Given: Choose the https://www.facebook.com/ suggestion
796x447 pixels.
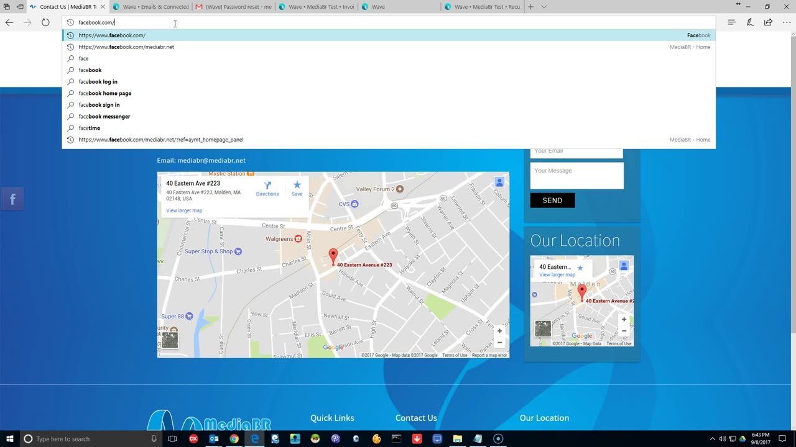Looking at the screenshot, I should pos(389,35).
